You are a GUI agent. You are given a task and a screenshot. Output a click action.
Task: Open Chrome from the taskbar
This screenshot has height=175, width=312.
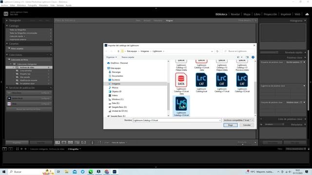[x=107, y=172]
